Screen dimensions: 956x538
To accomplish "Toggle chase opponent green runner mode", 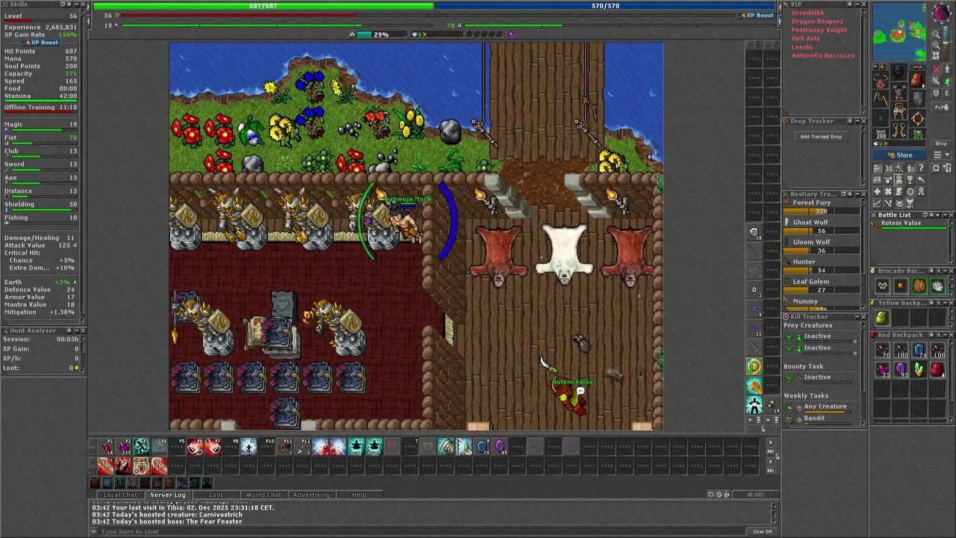I will 947,81.
